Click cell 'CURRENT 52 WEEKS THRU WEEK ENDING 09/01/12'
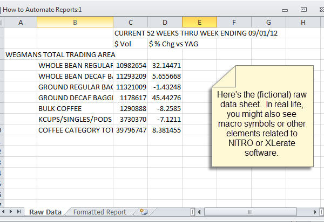Screen dimensions: 324x222 (196, 33)
